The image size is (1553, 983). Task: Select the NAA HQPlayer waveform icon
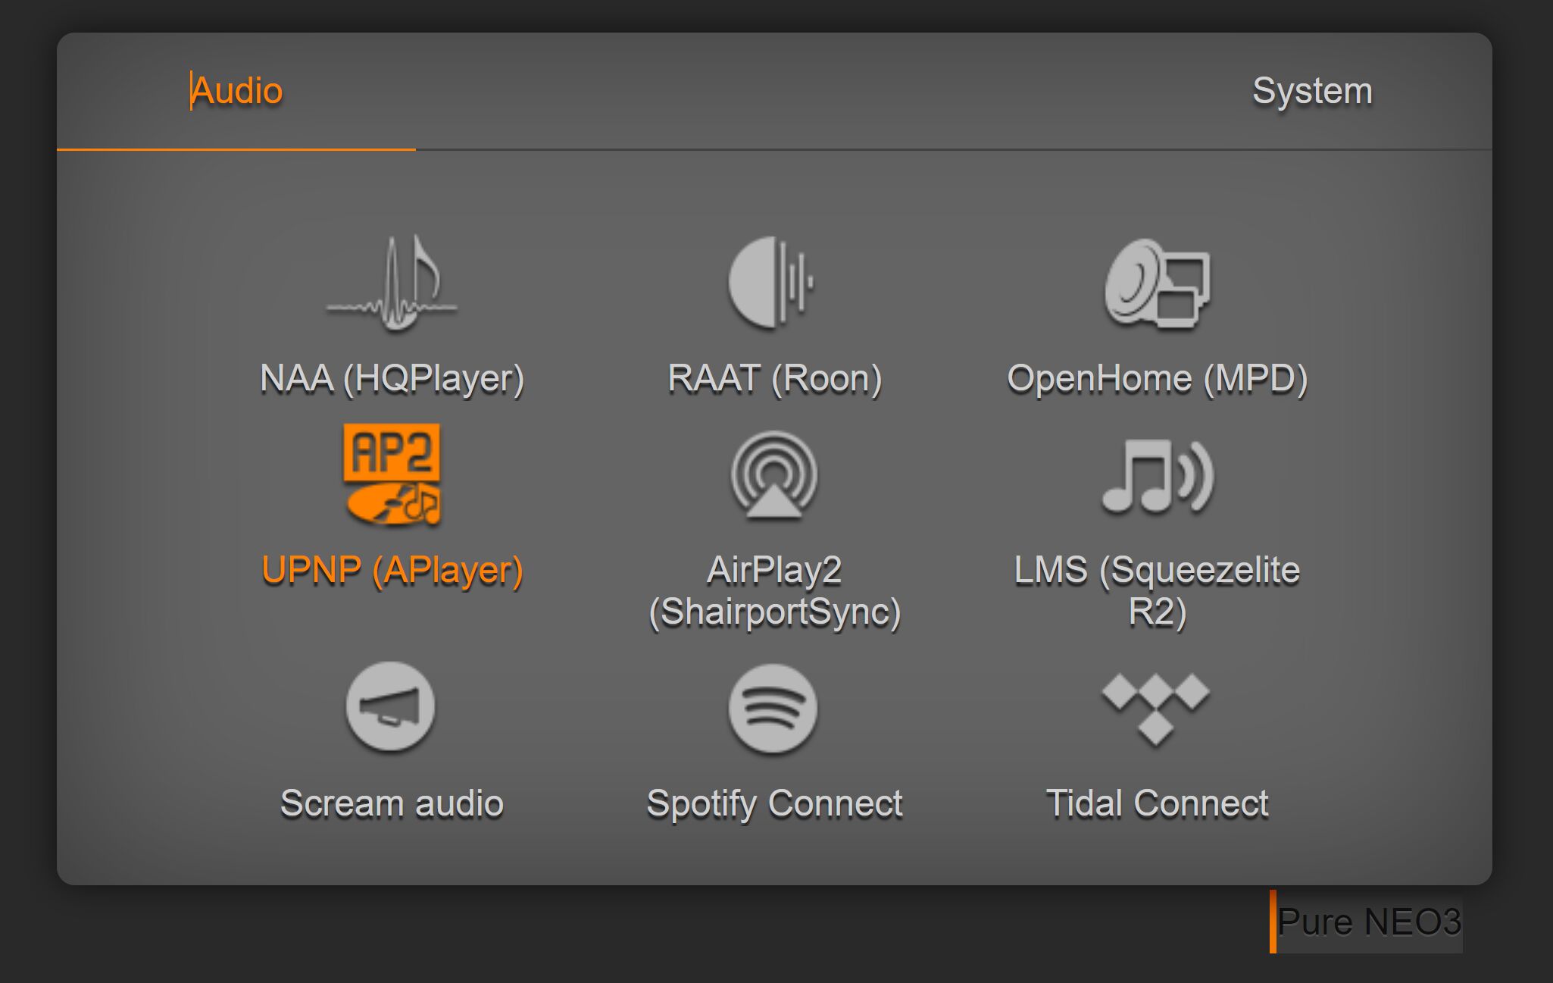tap(392, 283)
